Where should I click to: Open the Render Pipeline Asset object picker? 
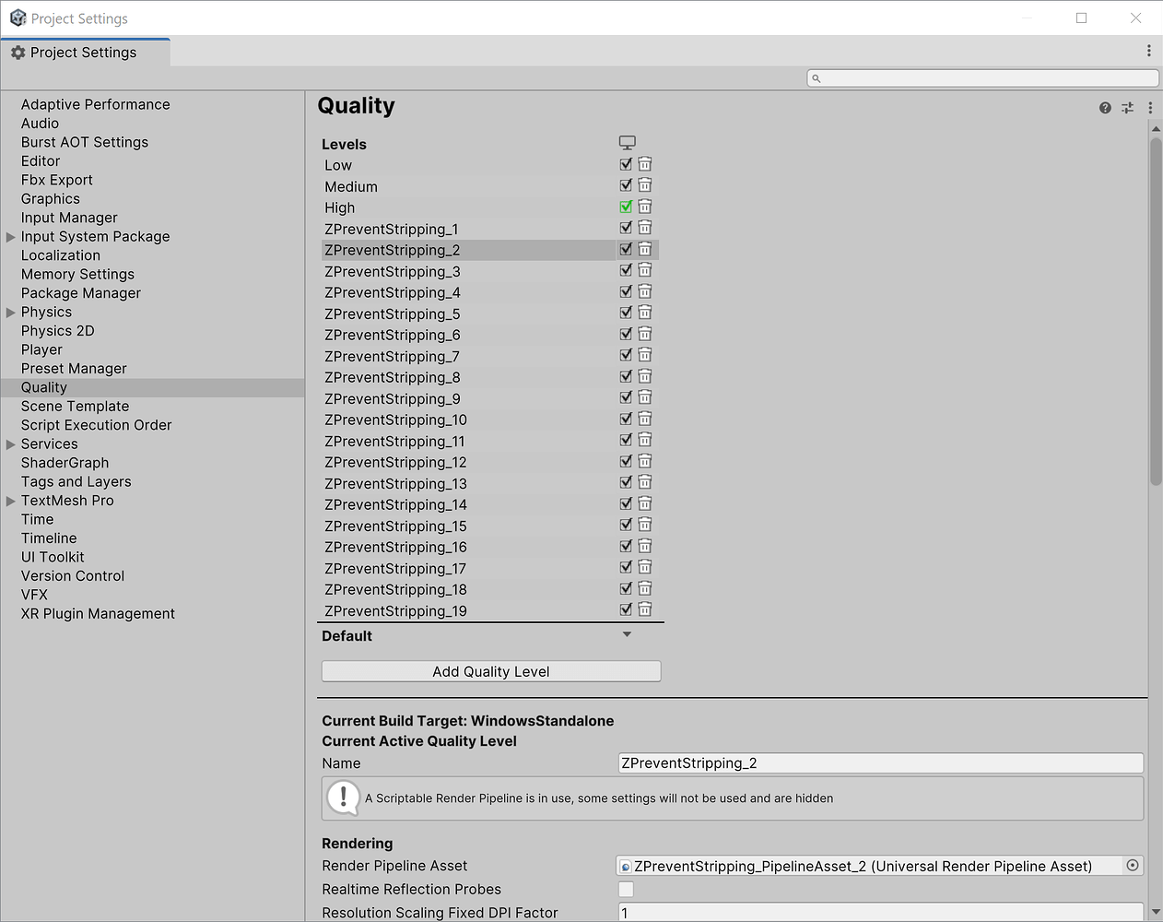click(x=1133, y=866)
